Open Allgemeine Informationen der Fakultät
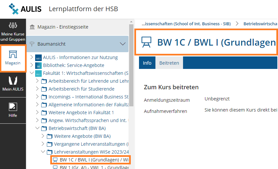The image size is (278, 169). coord(88,105)
